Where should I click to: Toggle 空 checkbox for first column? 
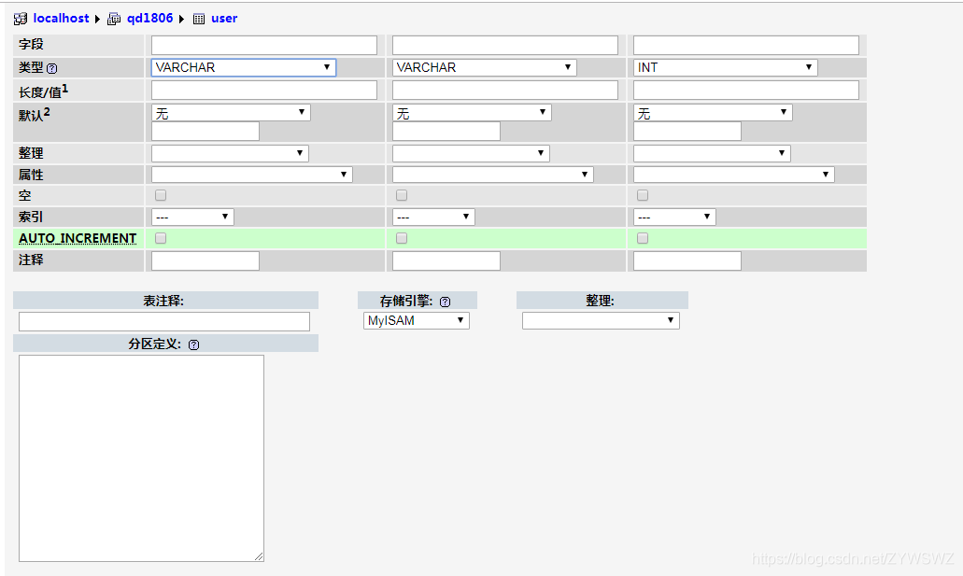click(x=161, y=195)
